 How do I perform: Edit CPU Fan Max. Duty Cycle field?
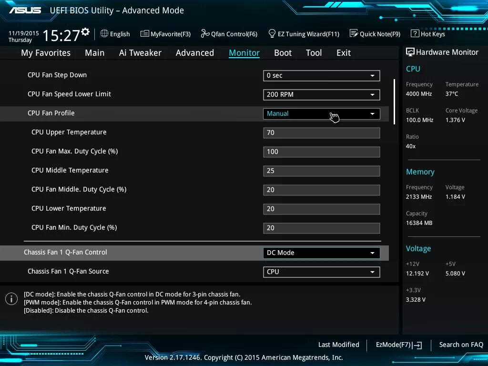tap(321, 152)
